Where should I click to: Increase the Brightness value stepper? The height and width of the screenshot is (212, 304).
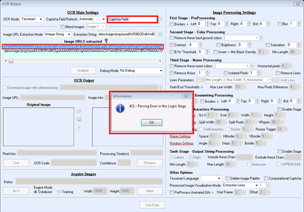(x=250, y=44)
